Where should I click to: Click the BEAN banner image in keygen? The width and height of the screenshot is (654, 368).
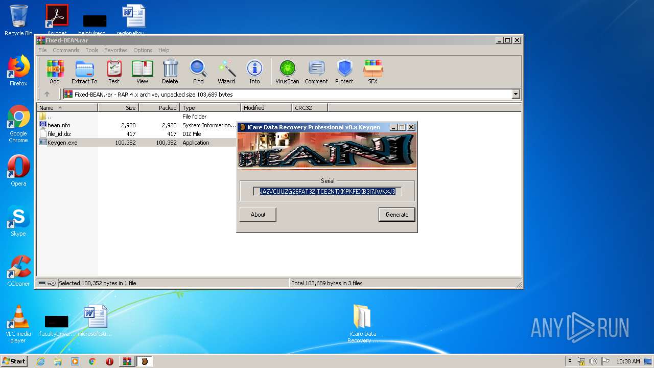[x=327, y=151]
